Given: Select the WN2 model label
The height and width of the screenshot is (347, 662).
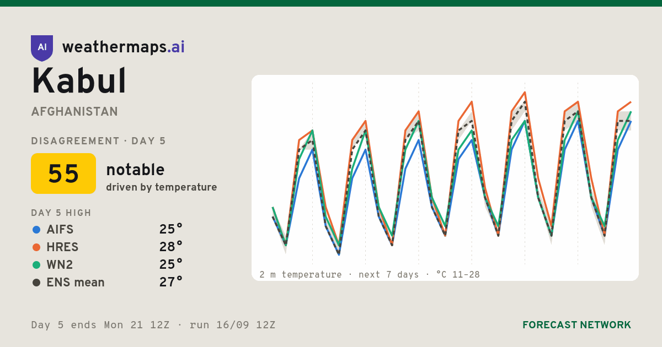Looking at the screenshot, I should click(x=60, y=265).
